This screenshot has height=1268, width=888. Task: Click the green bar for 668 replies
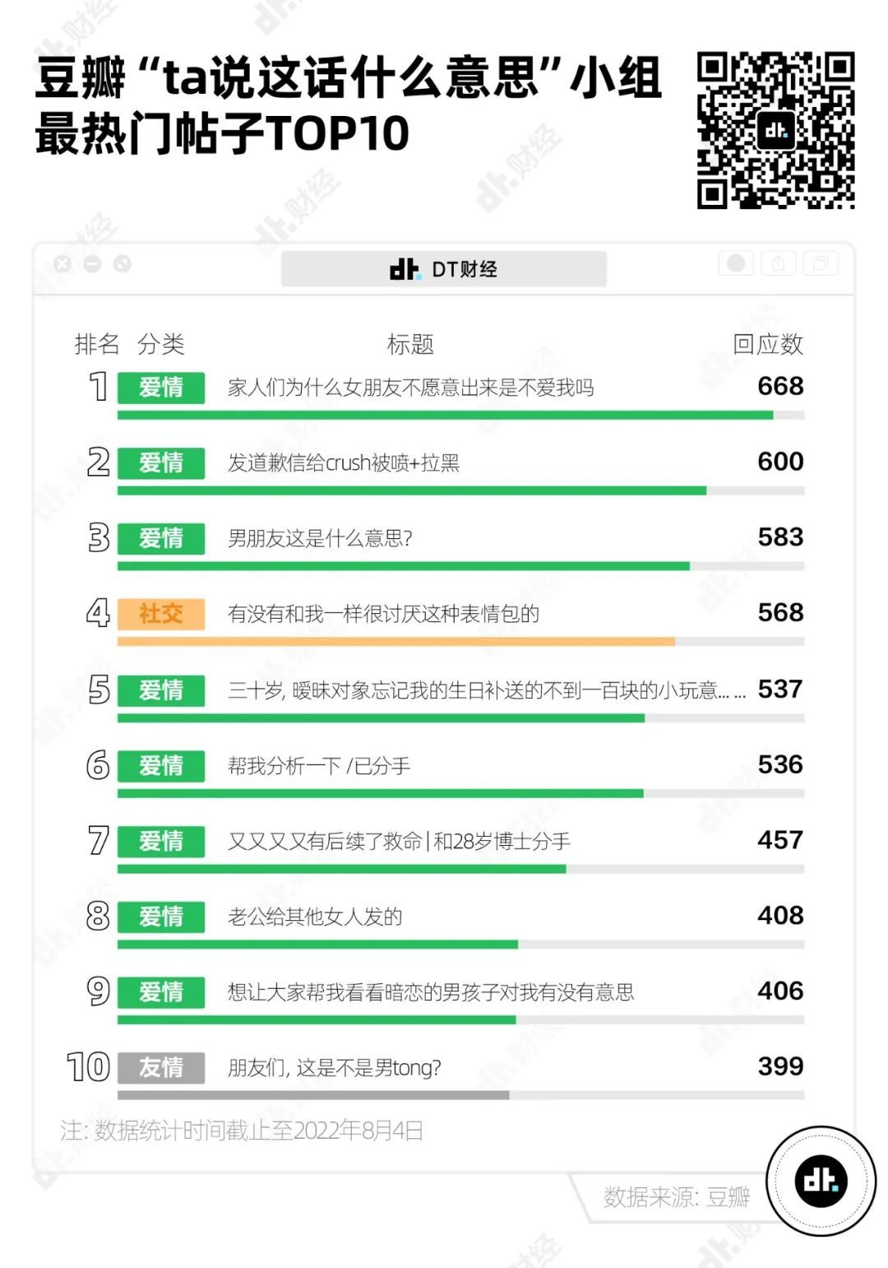tap(445, 416)
